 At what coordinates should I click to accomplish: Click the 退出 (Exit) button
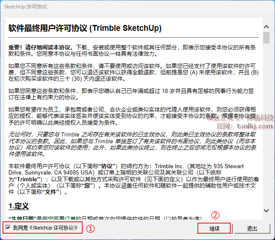[x=252, y=229]
